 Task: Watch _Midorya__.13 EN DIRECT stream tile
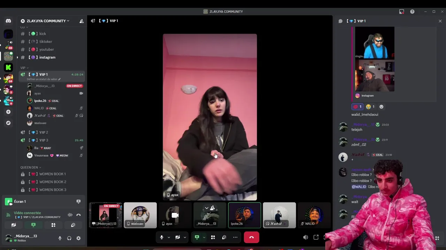105,215
